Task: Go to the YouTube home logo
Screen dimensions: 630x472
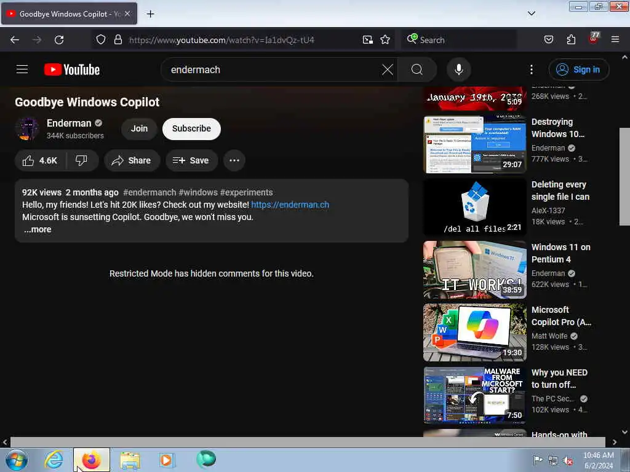Action: pyautogui.click(x=72, y=69)
